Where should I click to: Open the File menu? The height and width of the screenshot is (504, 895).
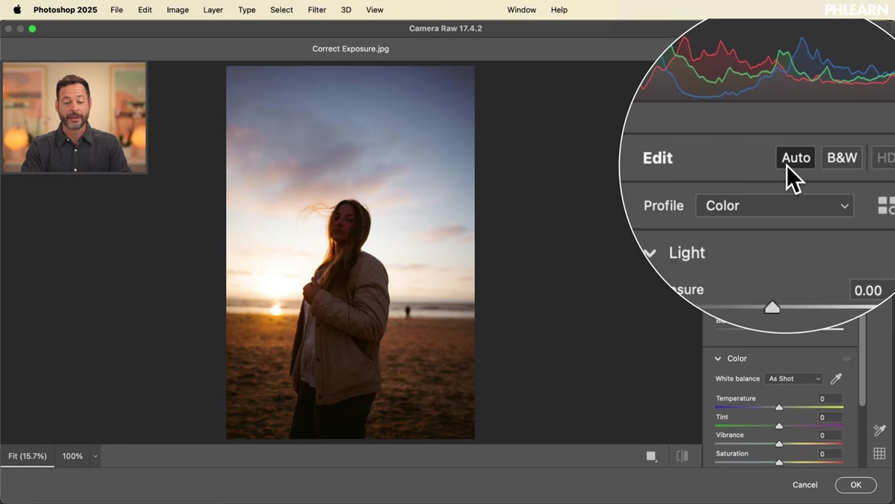click(x=117, y=10)
